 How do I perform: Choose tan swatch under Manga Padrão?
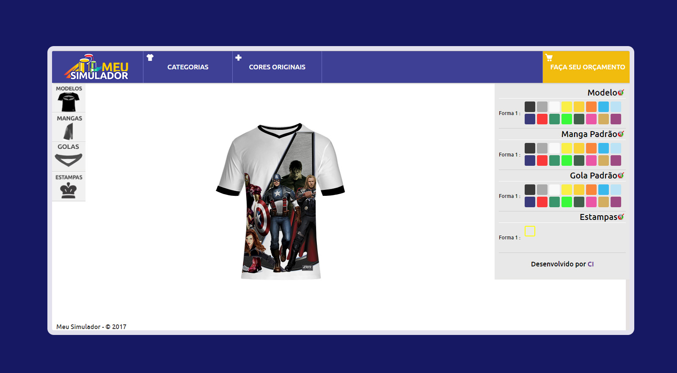click(603, 160)
